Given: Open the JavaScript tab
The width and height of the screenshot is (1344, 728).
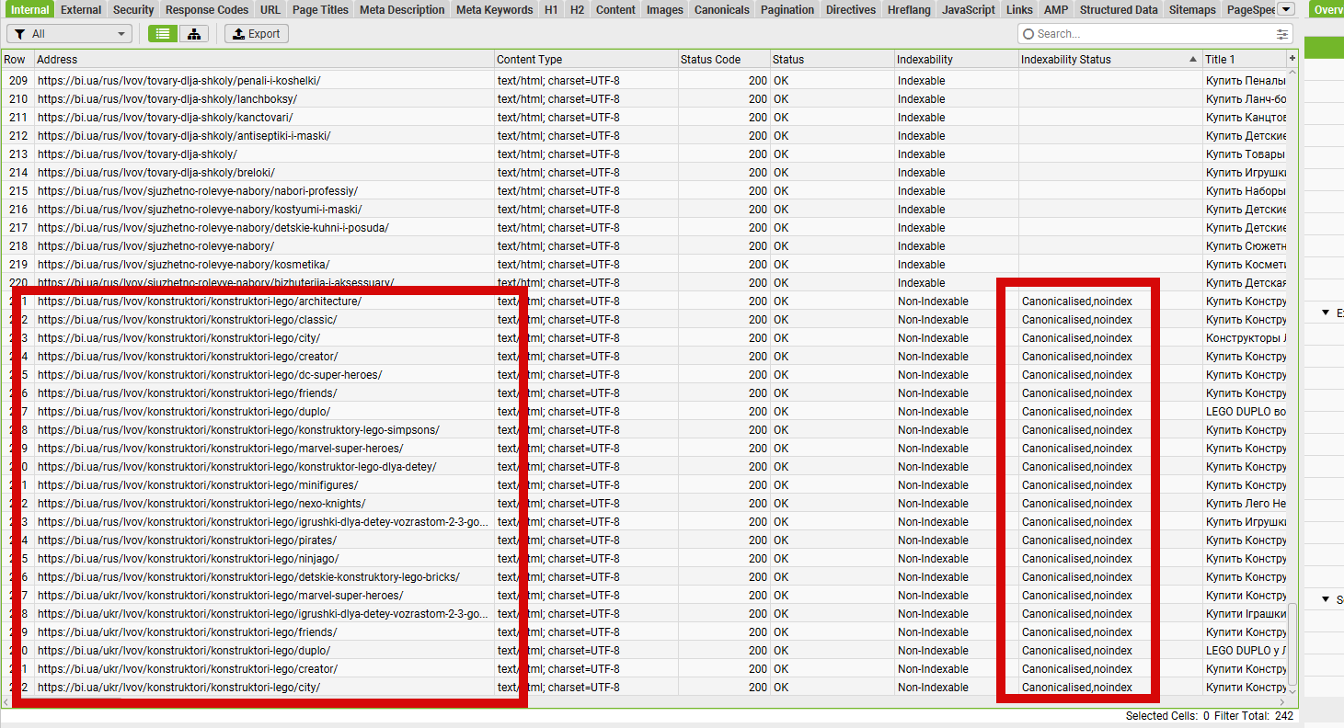Looking at the screenshot, I should (969, 10).
